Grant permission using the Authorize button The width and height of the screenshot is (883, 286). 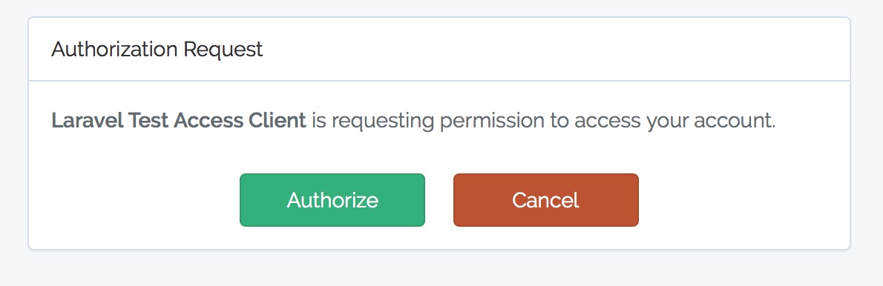tap(332, 200)
